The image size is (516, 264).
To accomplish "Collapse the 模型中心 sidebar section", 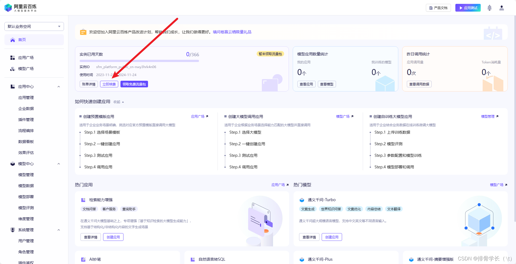I will (59, 164).
